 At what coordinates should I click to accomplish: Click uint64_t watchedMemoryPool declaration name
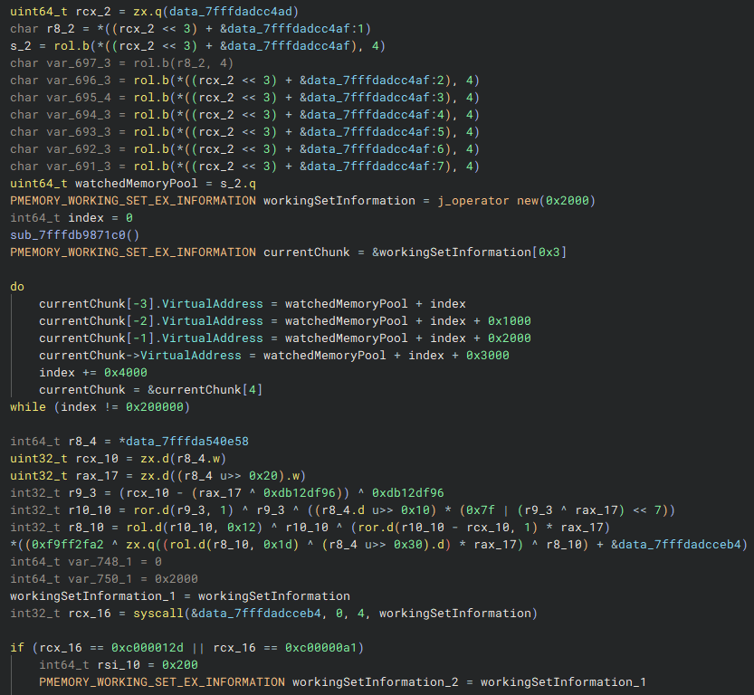click(137, 184)
